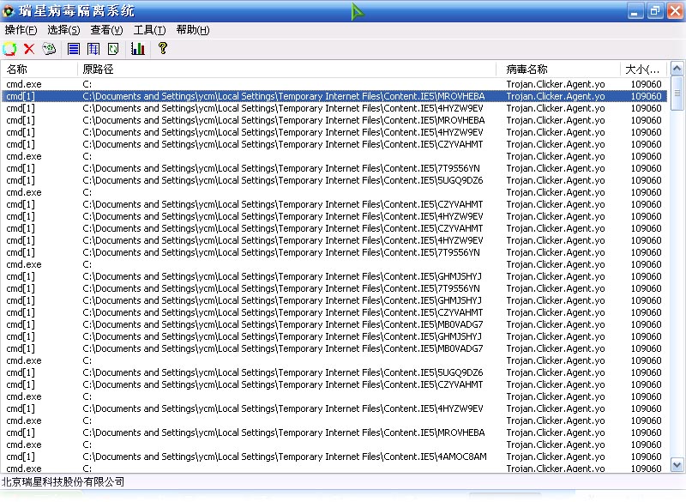686x502 pixels.
Task: Click the vertical scrollbar thumb
Action: click(677, 94)
